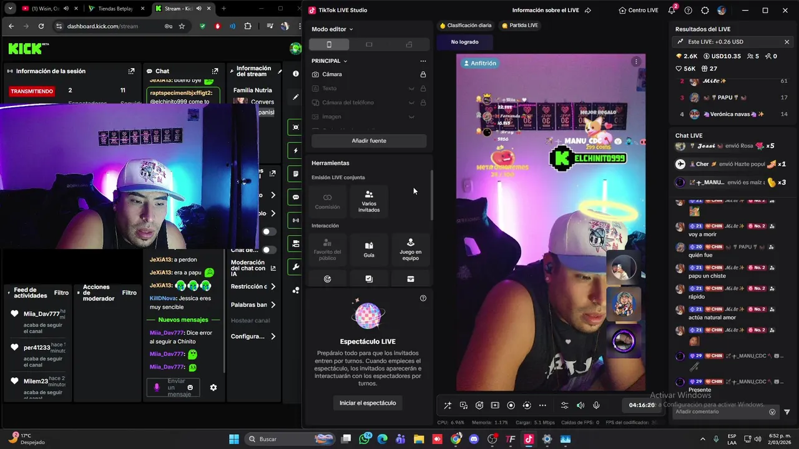This screenshot has height=449, width=799.
Task: Open Kick chat settings gear
Action: [x=213, y=387]
